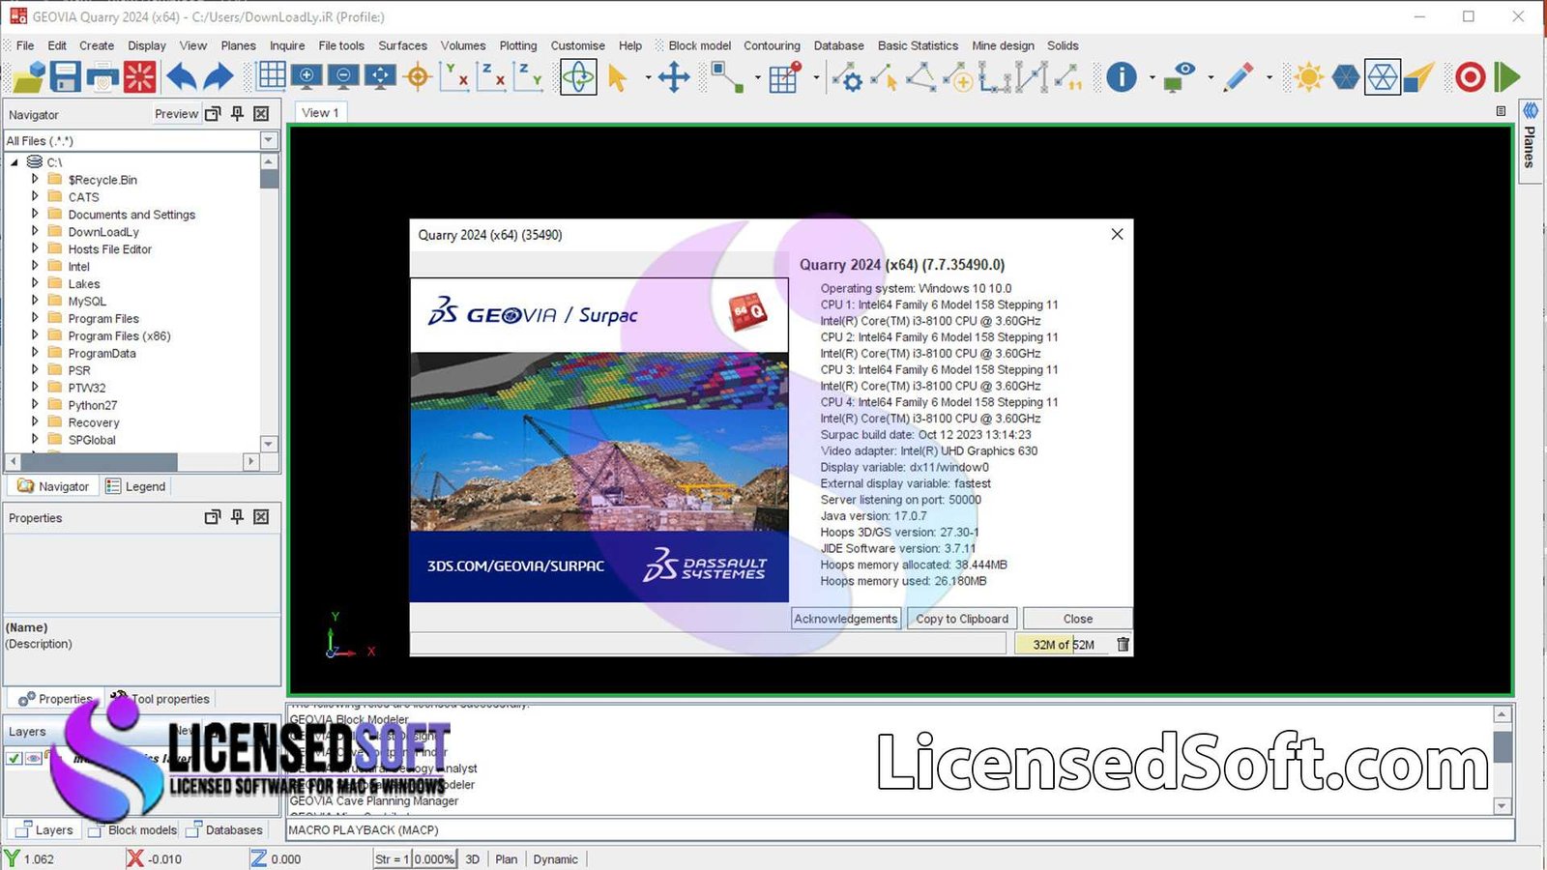
Task: Click the blue information icon
Action: (x=1121, y=77)
